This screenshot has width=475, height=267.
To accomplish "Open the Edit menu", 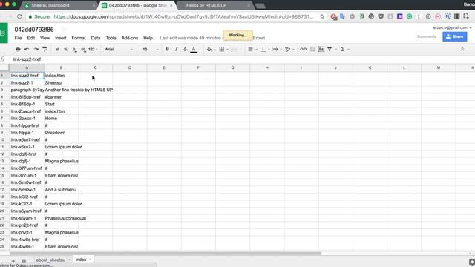I will click(x=31, y=38).
